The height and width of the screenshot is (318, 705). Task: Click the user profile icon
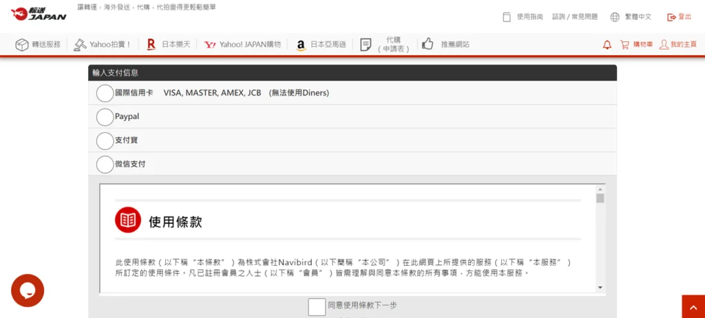[x=664, y=45]
